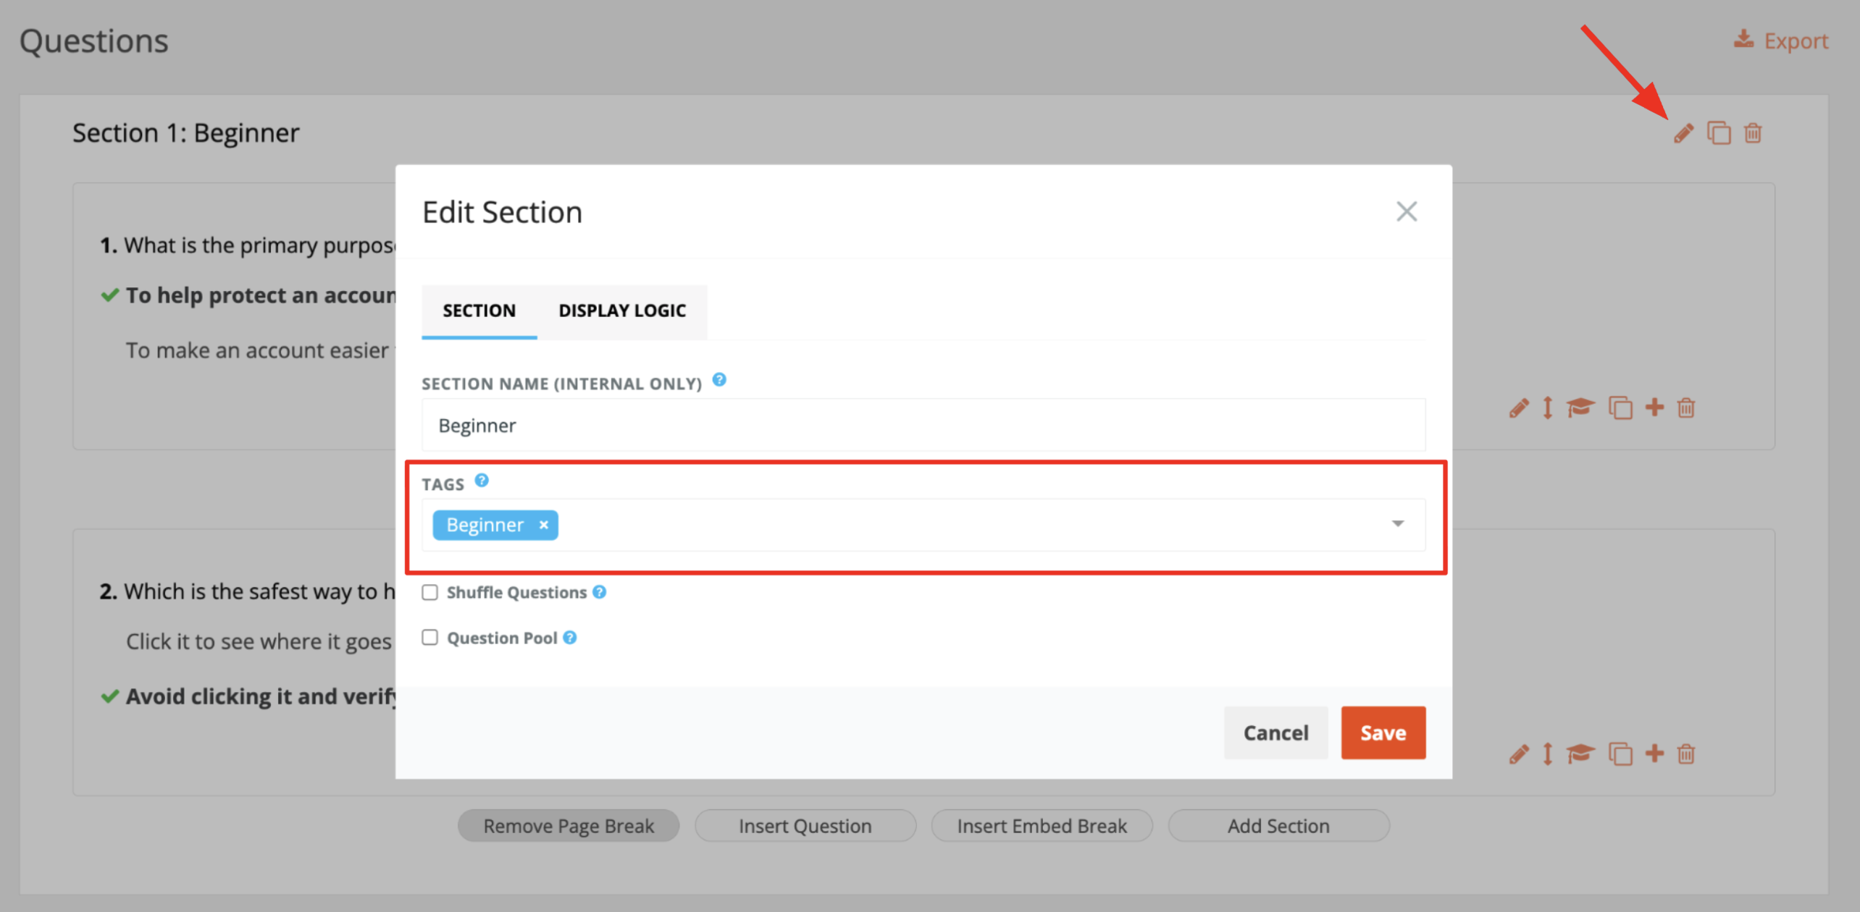Click question 1's graduation cap feedback icon
Viewport: 1860px width, 912px height.
1580,408
